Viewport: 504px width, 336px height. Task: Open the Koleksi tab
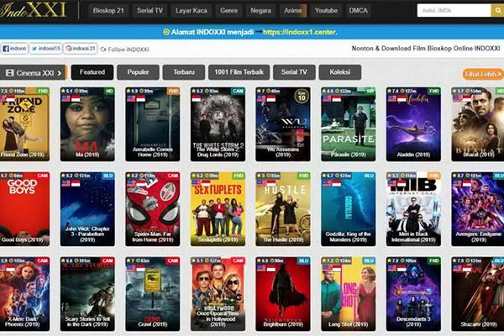click(339, 72)
